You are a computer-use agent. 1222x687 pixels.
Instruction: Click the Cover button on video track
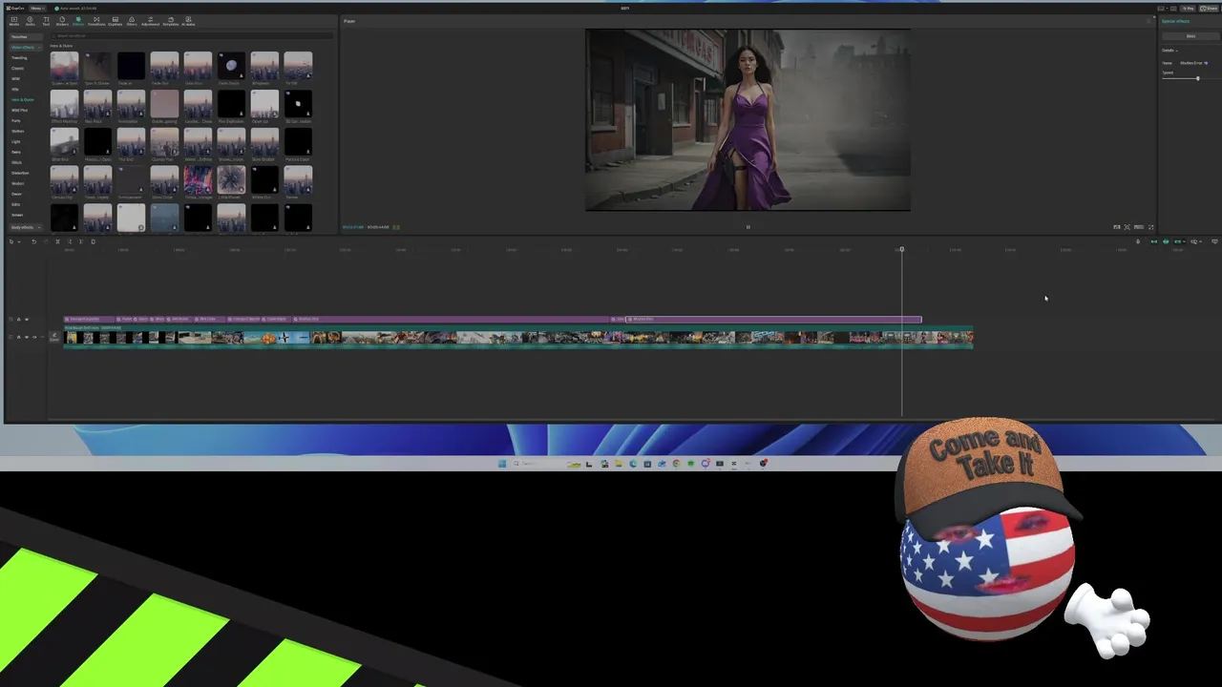coord(54,337)
